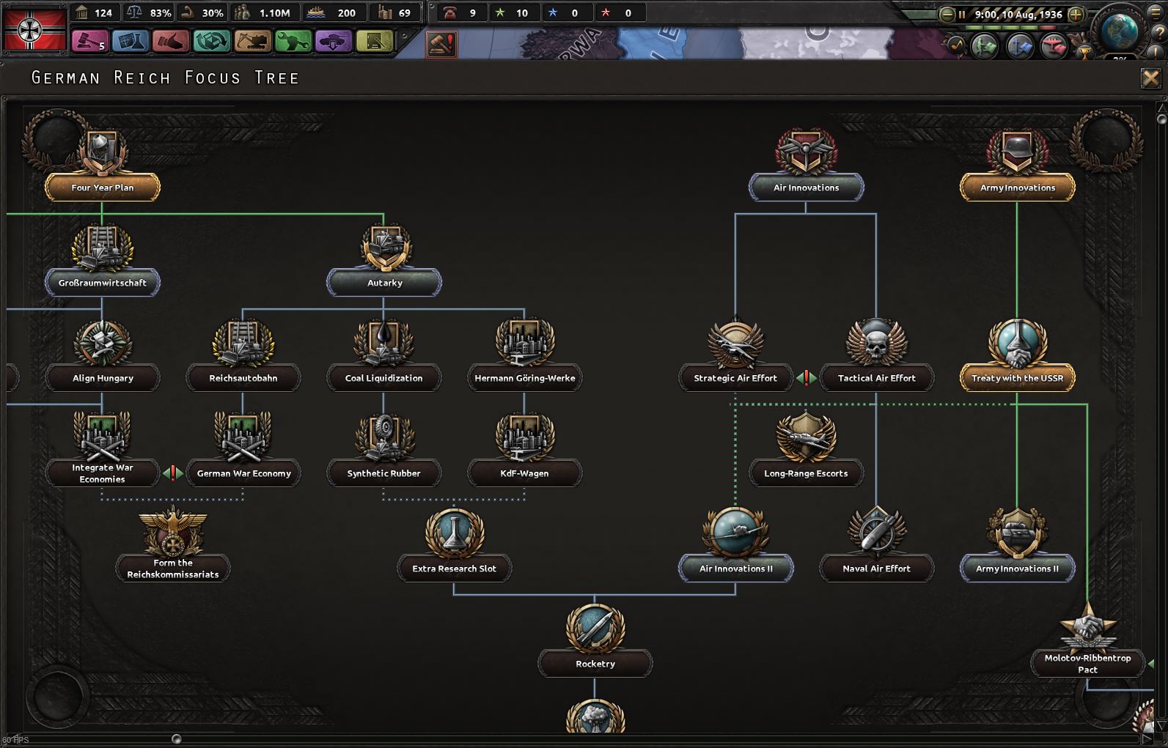Screen dimensions: 1168x748
Task: Click the decision alert gavel notification
Action: [441, 44]
